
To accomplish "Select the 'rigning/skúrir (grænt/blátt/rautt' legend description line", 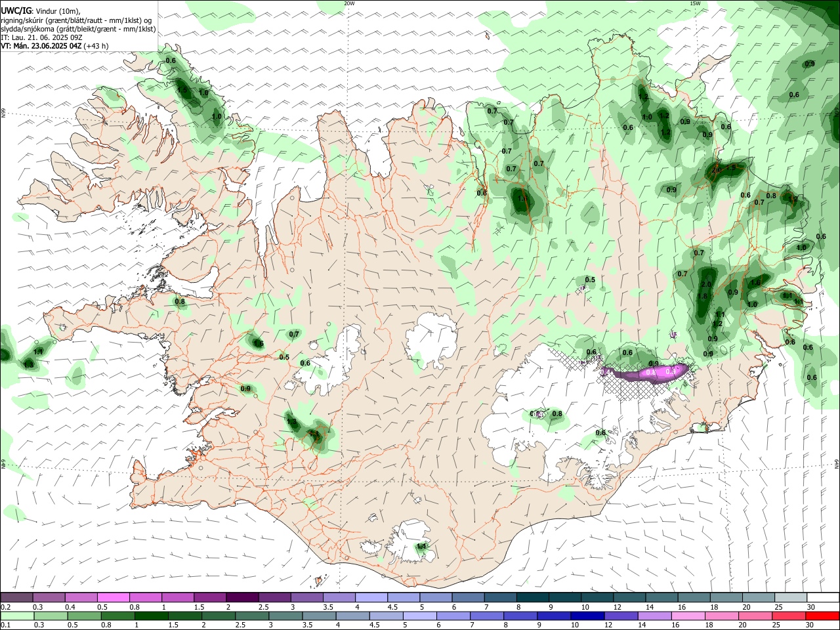I will (x=76, y=20).
